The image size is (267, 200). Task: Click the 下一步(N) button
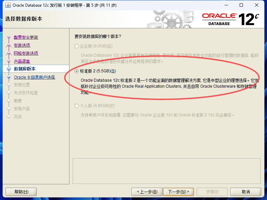tap(178, 192)
